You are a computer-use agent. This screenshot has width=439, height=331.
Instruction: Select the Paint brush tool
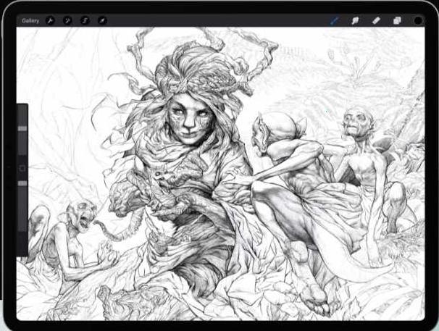[x=335, y=20]
